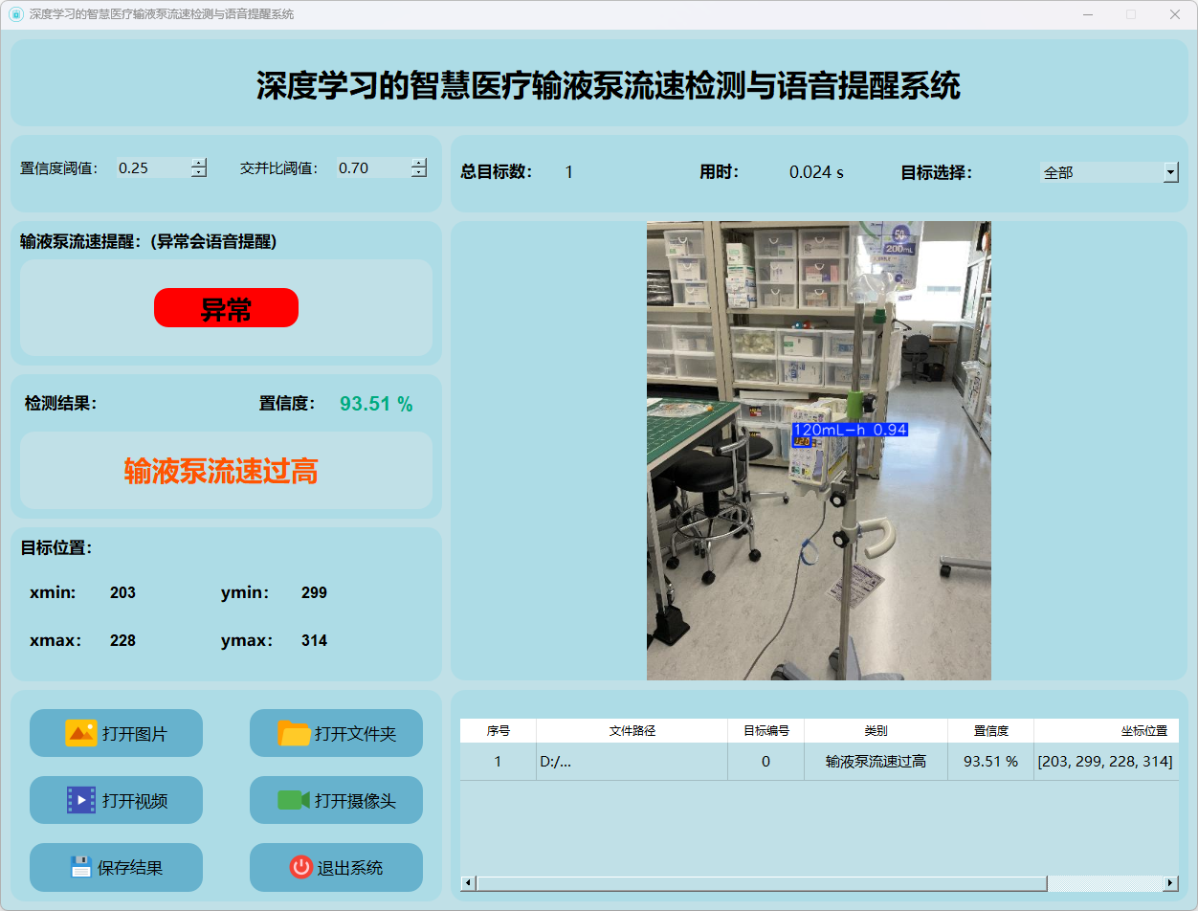Click the 类别 column header
Viewport: 1198px width, 911px height.
pyautogui.click(x=876, y=730)
